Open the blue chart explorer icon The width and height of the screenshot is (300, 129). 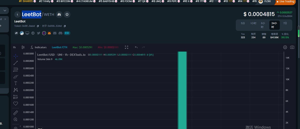click(x=22, y=33)
